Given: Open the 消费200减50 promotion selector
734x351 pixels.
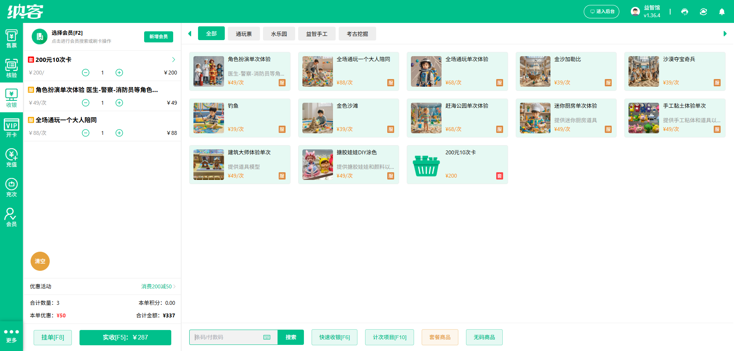Looking at the screenshot, I should [x=158, y=286].
